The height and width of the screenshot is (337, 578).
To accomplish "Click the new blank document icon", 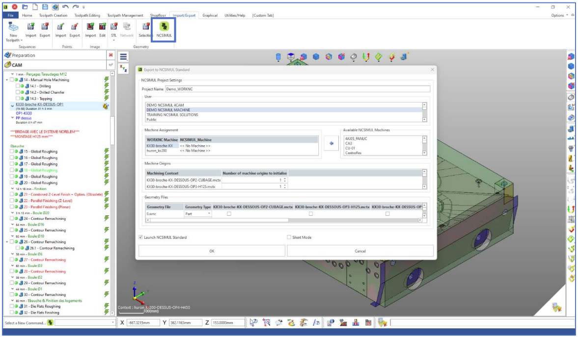I will [x=35, y=7].
